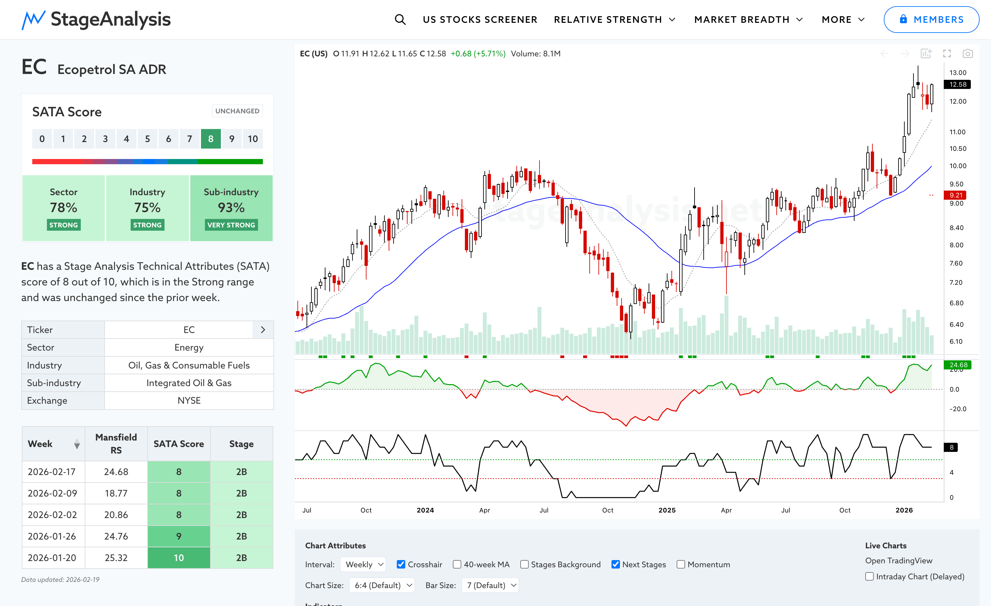Click the Week column sort arrows
The image size is (991, 606).
(x=77, y=444)
